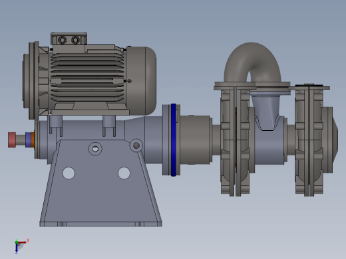The width and height of the screenshot is (346, 259).
Task: Select the funnel-shaped hopper below the elbow
Action: tap(266, 112)
